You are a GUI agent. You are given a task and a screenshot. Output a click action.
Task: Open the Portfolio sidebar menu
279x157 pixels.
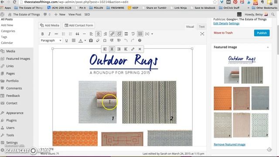click(12, 81)
